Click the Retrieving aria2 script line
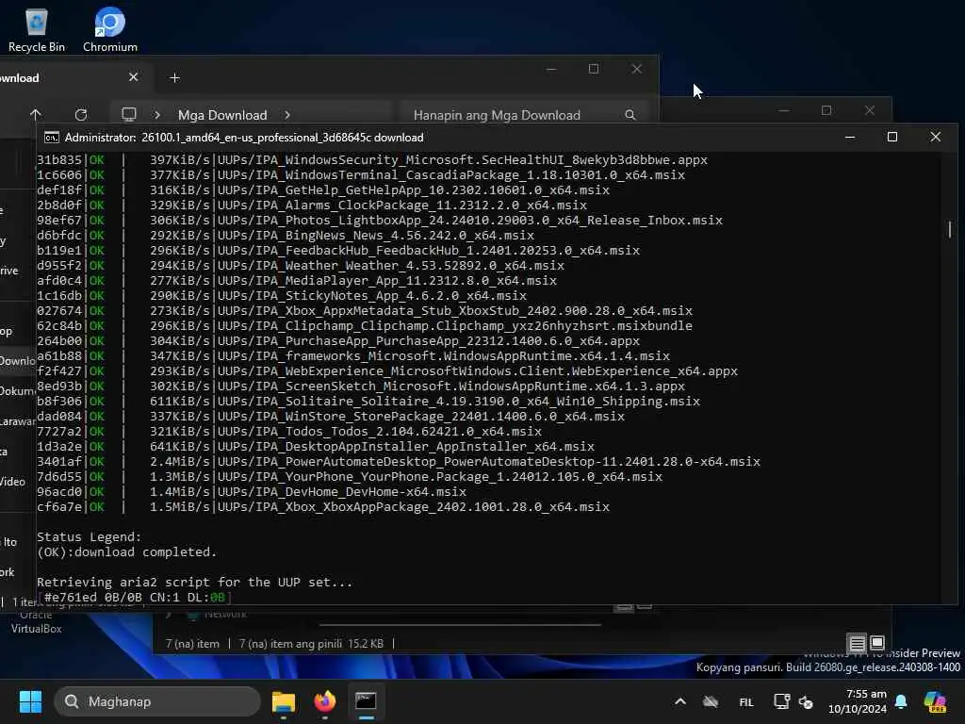 coord(194,582)
